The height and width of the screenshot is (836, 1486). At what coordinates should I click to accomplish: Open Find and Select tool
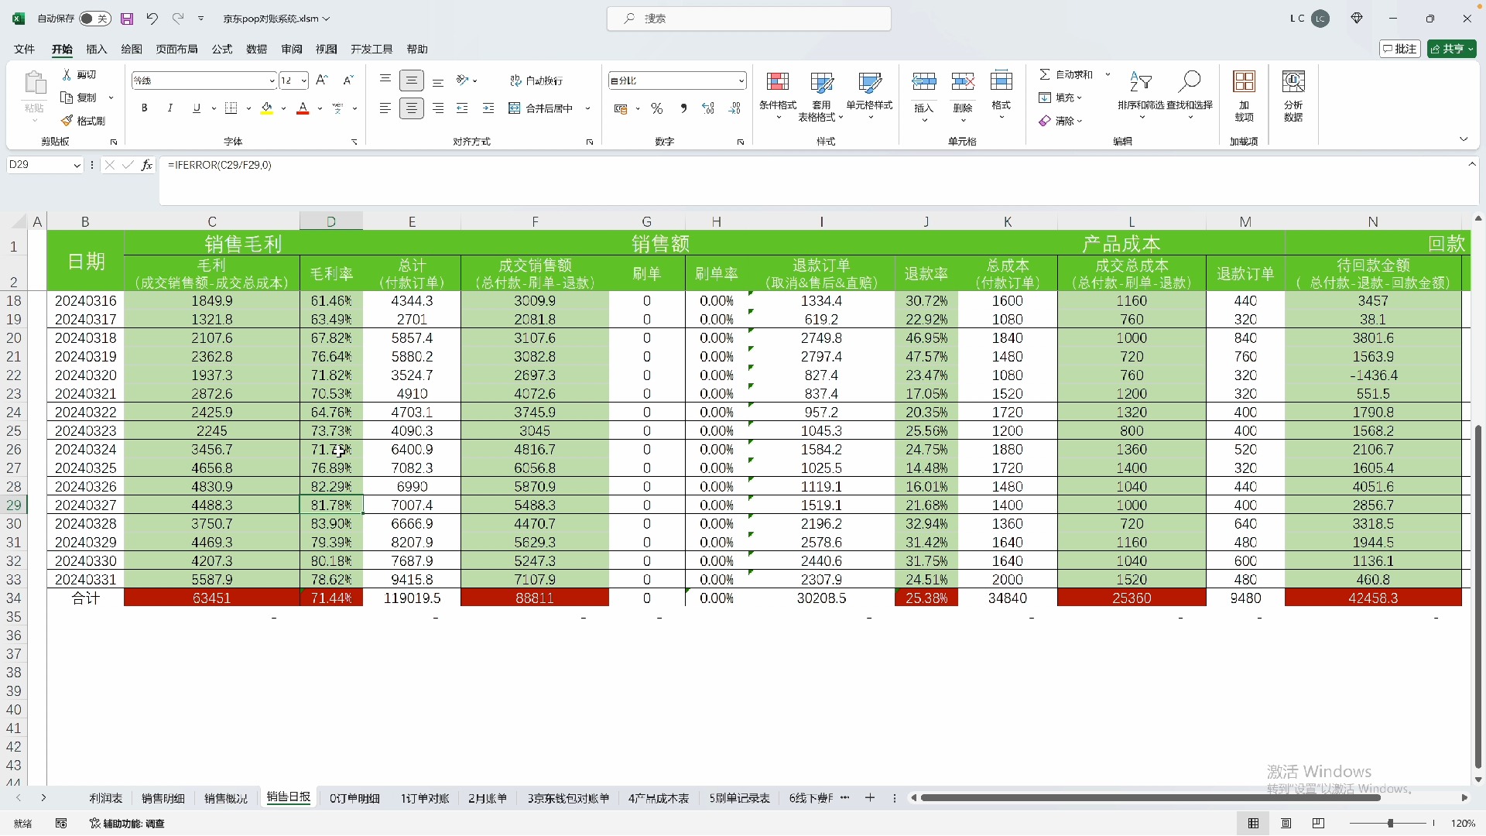click(x=1190, y=96)
